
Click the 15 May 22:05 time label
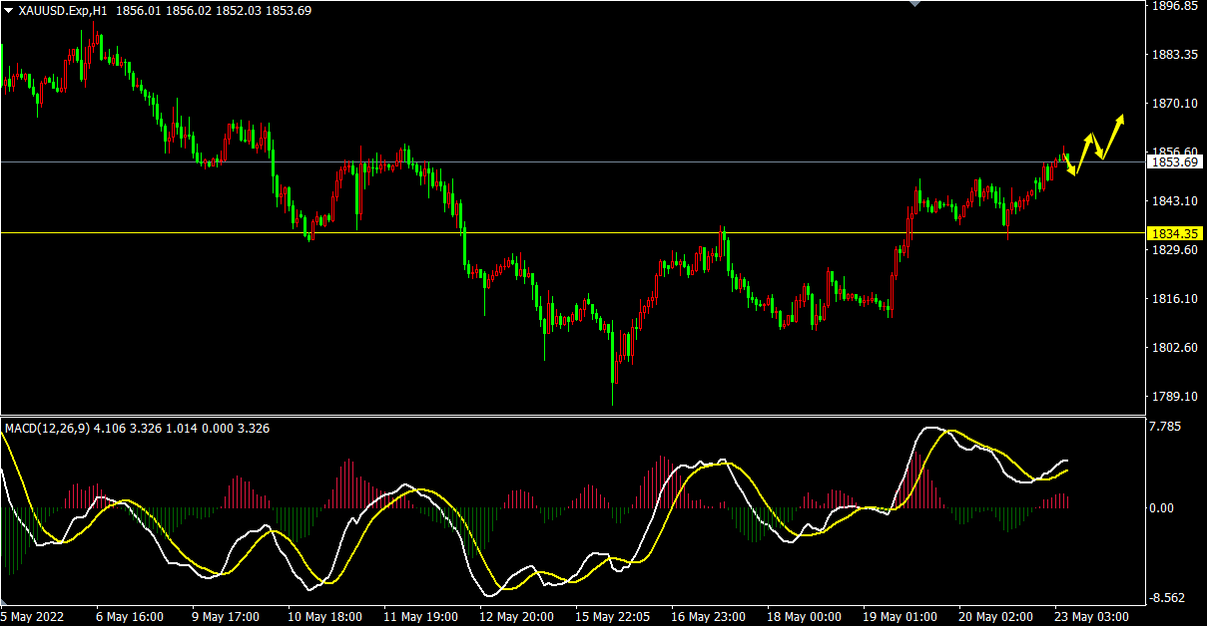coord(609,617)
